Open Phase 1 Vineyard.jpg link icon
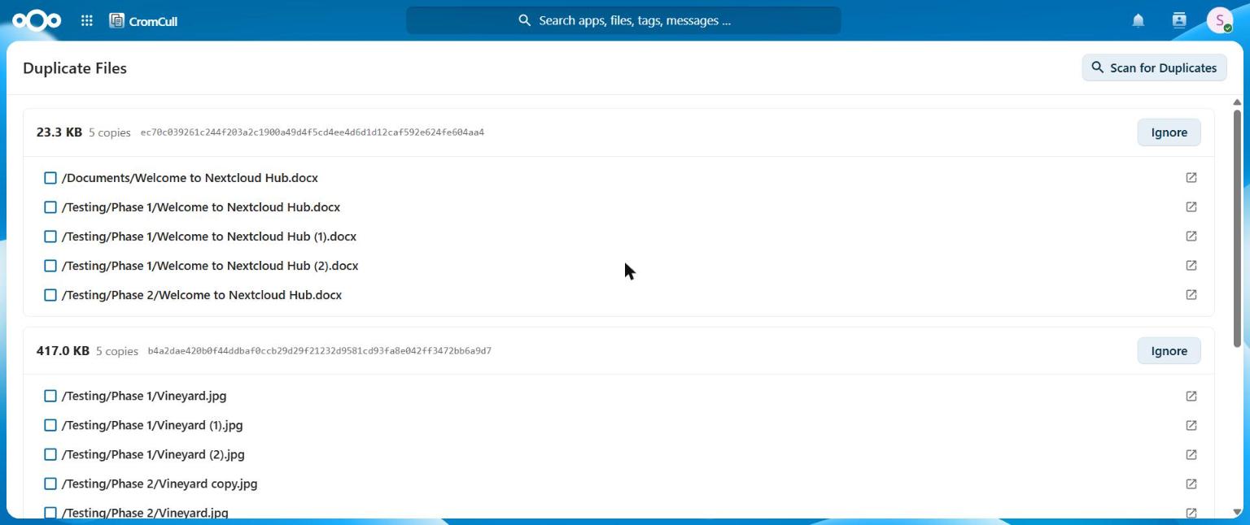Screen dimensions: 1250x525 (1191, 396)
